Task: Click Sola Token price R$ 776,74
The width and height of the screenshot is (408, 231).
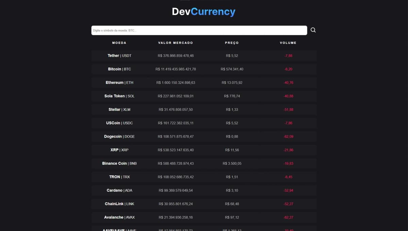Action: (232, 96)
